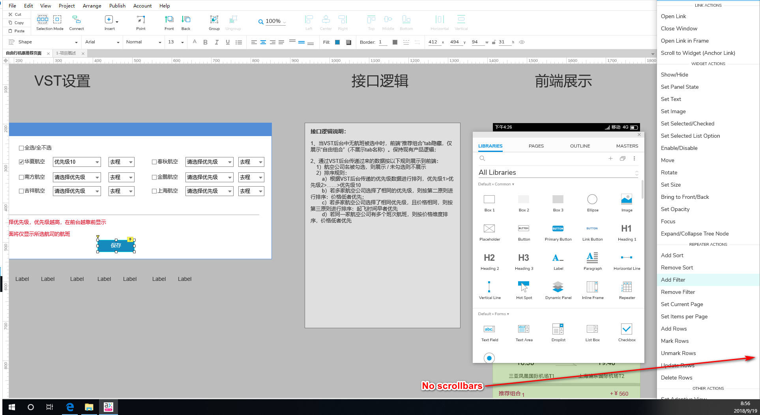Viewport: 760px width, 415px height.
Task: Open Microsoft Edge from the taskbar
Action: point(70,407)
